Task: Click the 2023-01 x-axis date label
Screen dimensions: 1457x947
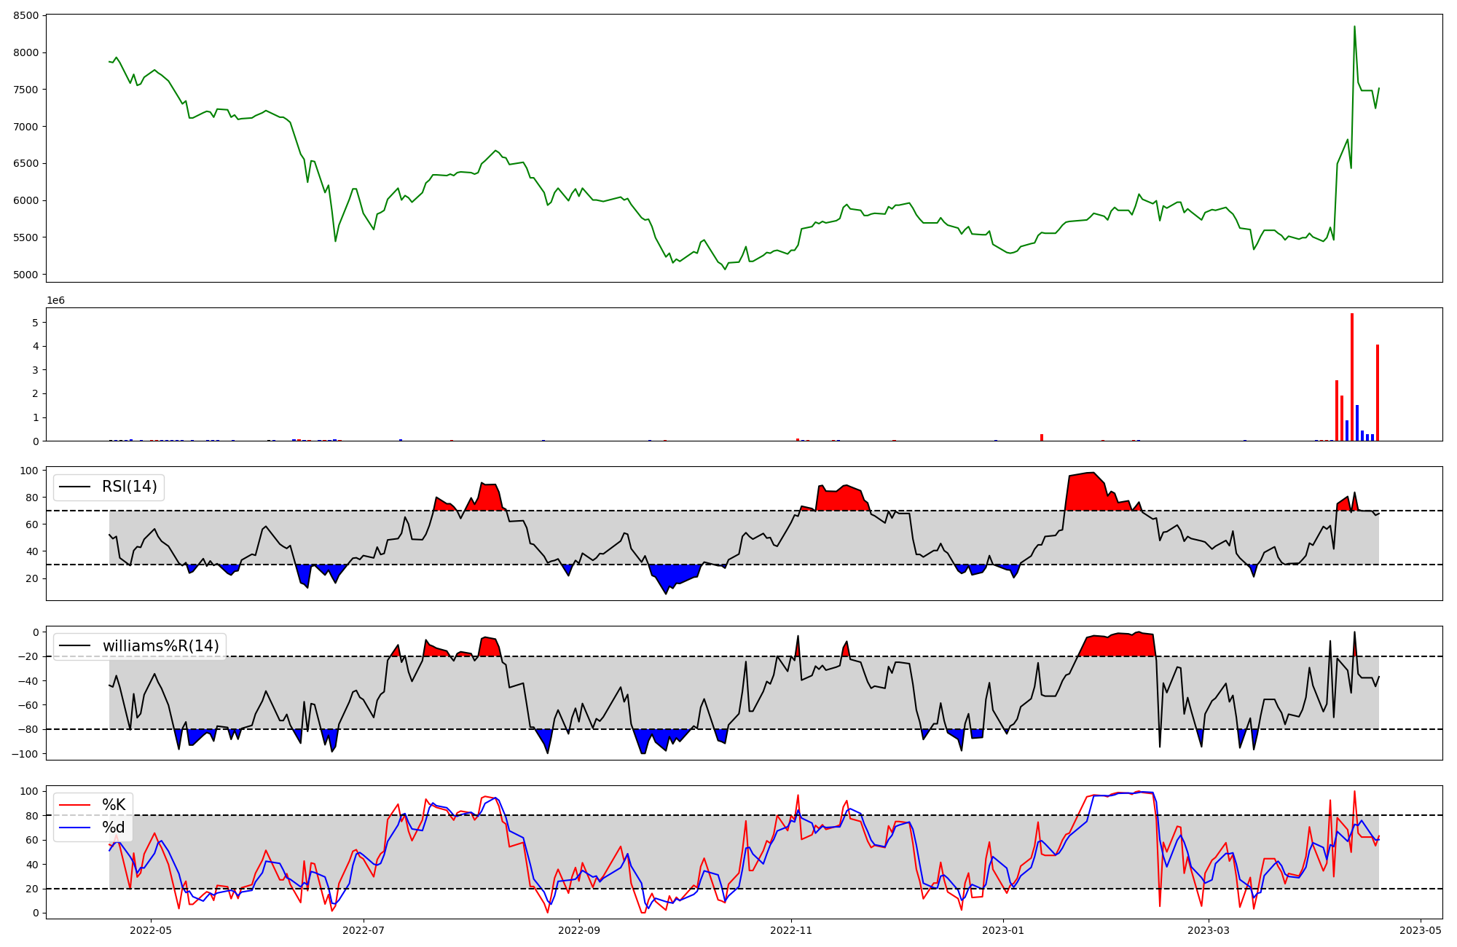Action: click(1003, 930)
